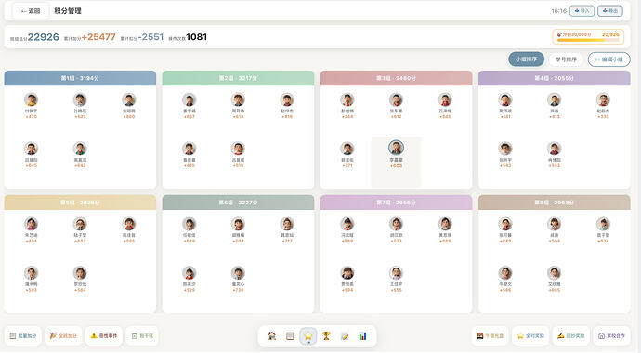Select Group 8 student avatar scoring +624
This screenshot has height=353, width=641.
pos(603,224)
